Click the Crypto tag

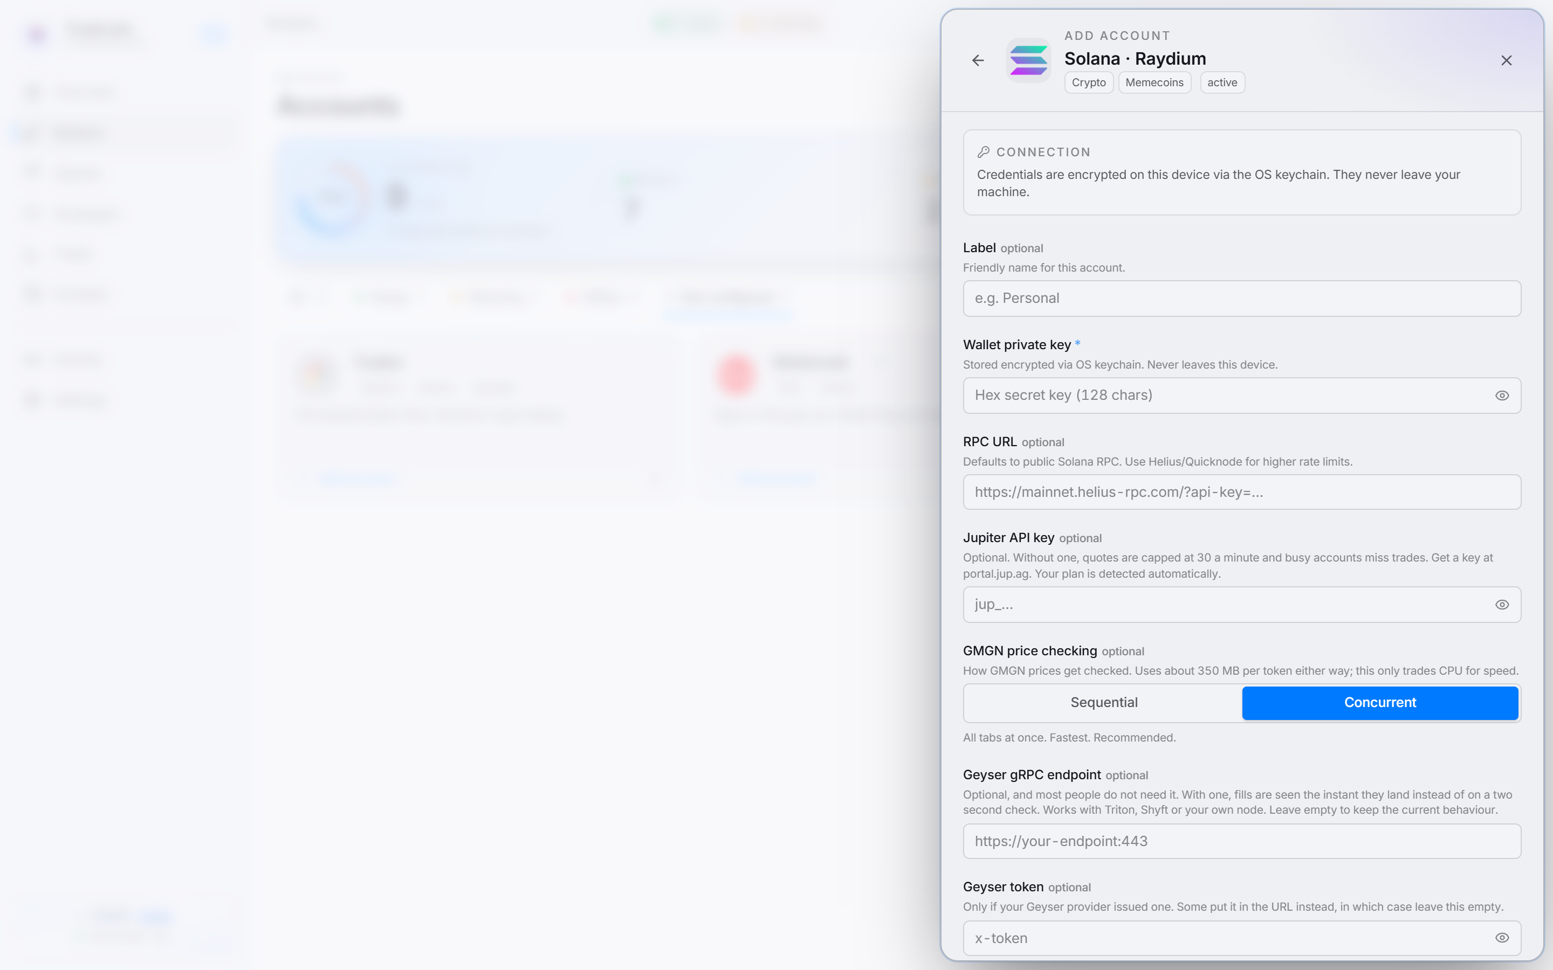(x=1088, y=82)
